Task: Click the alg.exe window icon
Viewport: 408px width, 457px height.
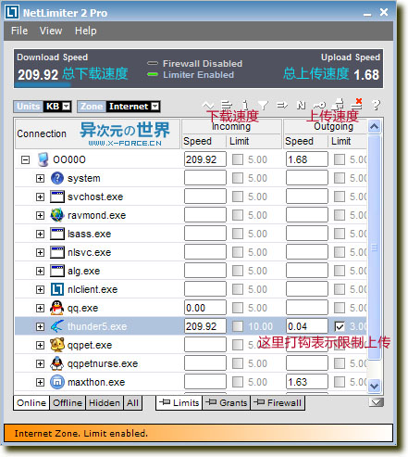Action: tap(57, 271)
